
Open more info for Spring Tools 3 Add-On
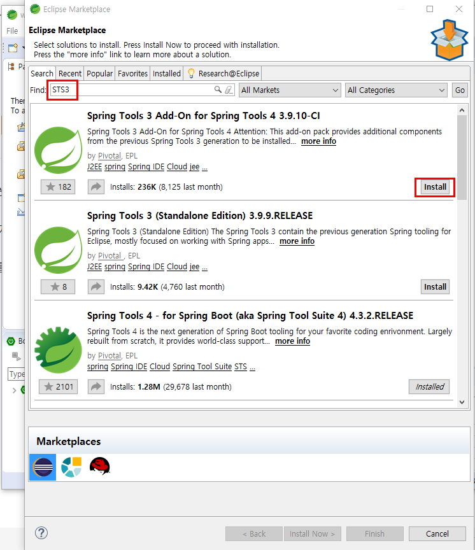318,141
